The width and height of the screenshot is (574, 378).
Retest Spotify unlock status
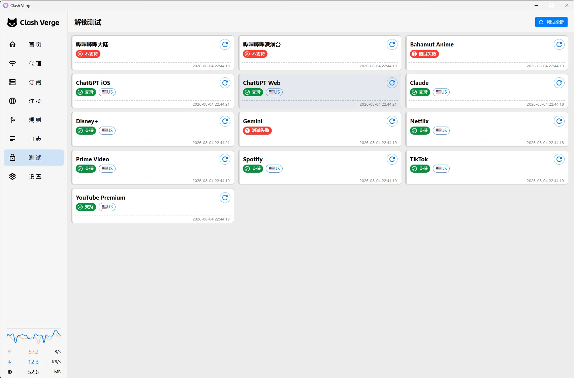coord(392,159)
